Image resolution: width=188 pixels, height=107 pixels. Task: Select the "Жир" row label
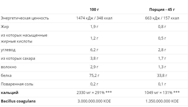(x=5, y=27)
